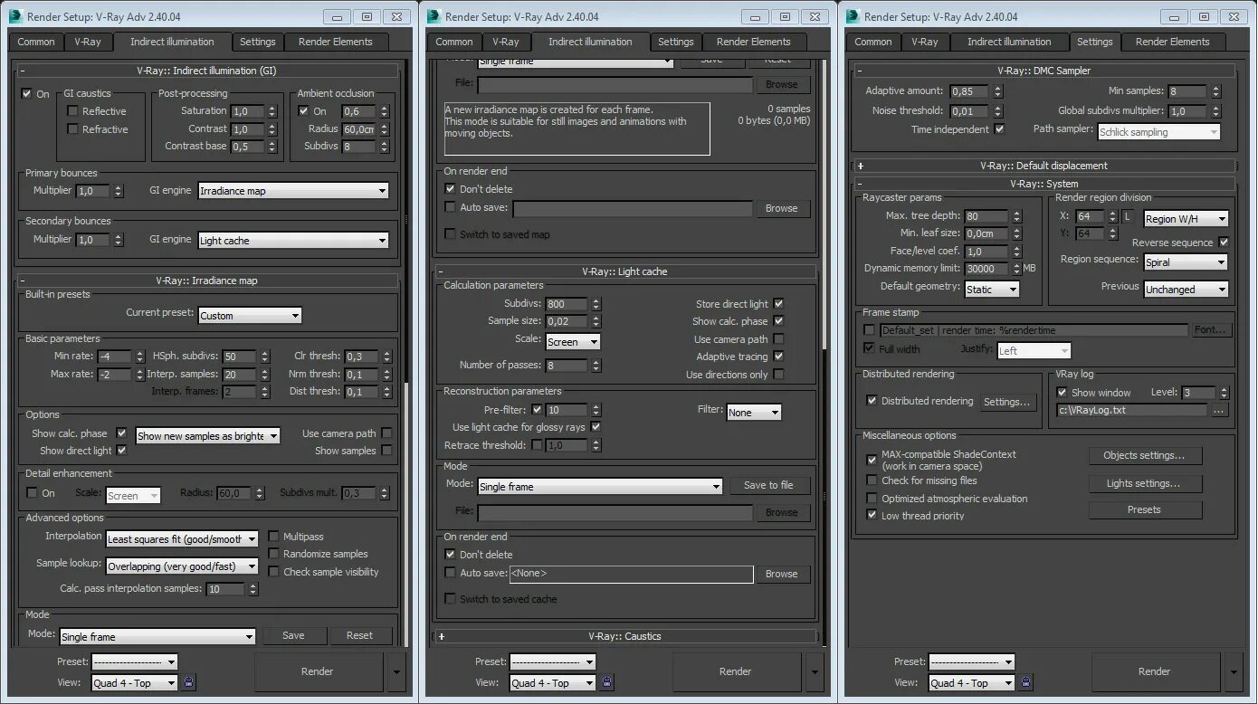This screenshot has height=704, width=1258.
Task: Switch to Render Elements tab in middle window
Action: coord(753,42)
